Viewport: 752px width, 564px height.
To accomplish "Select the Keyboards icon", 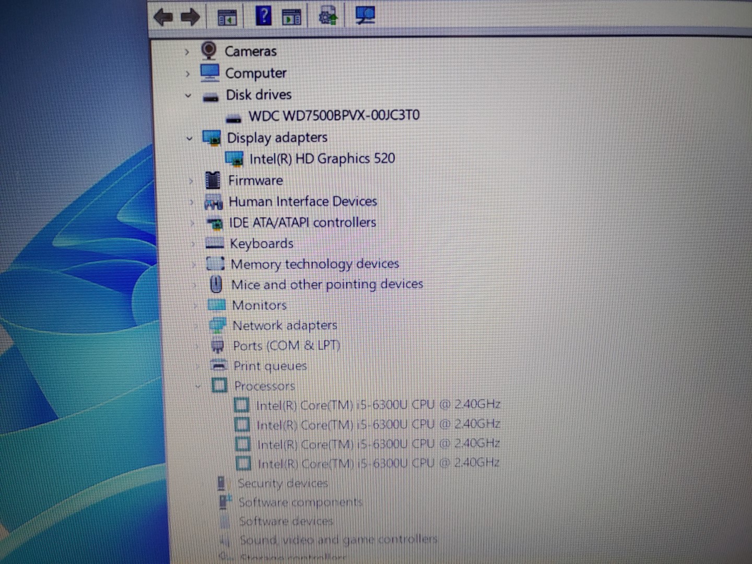I will point(215,243).
